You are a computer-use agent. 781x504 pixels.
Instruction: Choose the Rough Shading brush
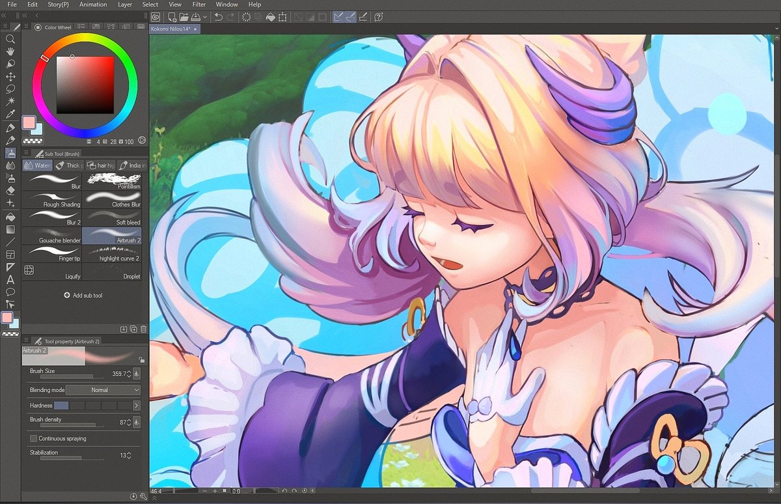(52, 200)
